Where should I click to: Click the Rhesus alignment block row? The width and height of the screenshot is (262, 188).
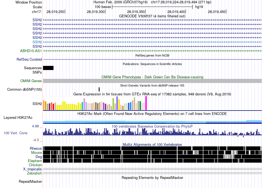(153, 148)
